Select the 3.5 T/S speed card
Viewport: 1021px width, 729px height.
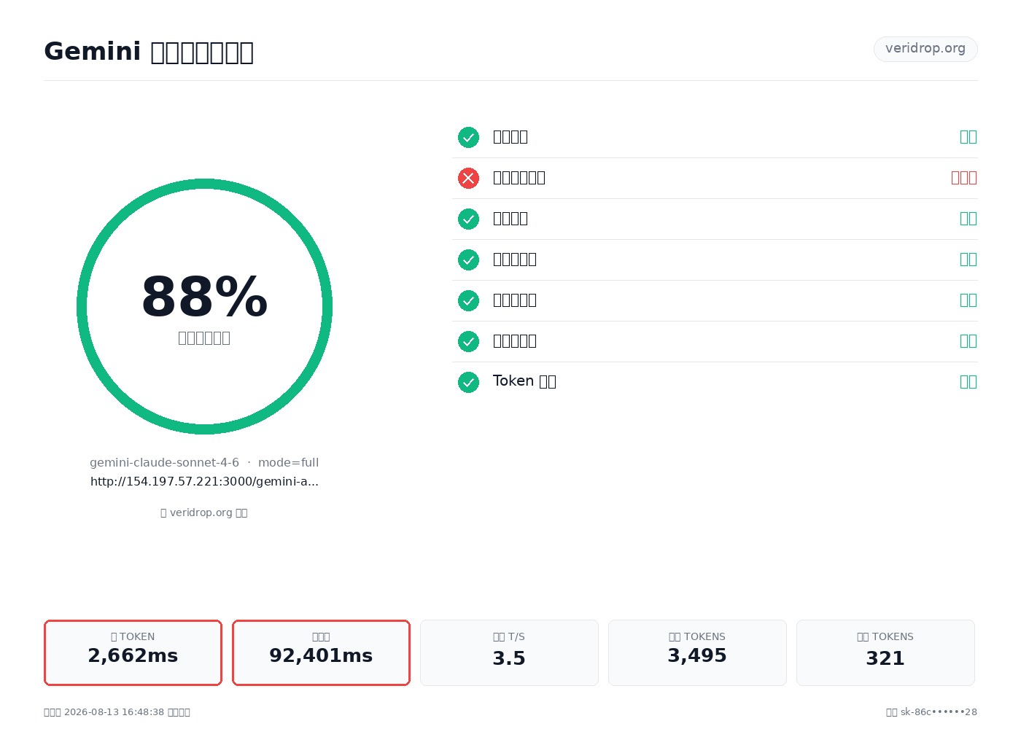tap(509, 652)
